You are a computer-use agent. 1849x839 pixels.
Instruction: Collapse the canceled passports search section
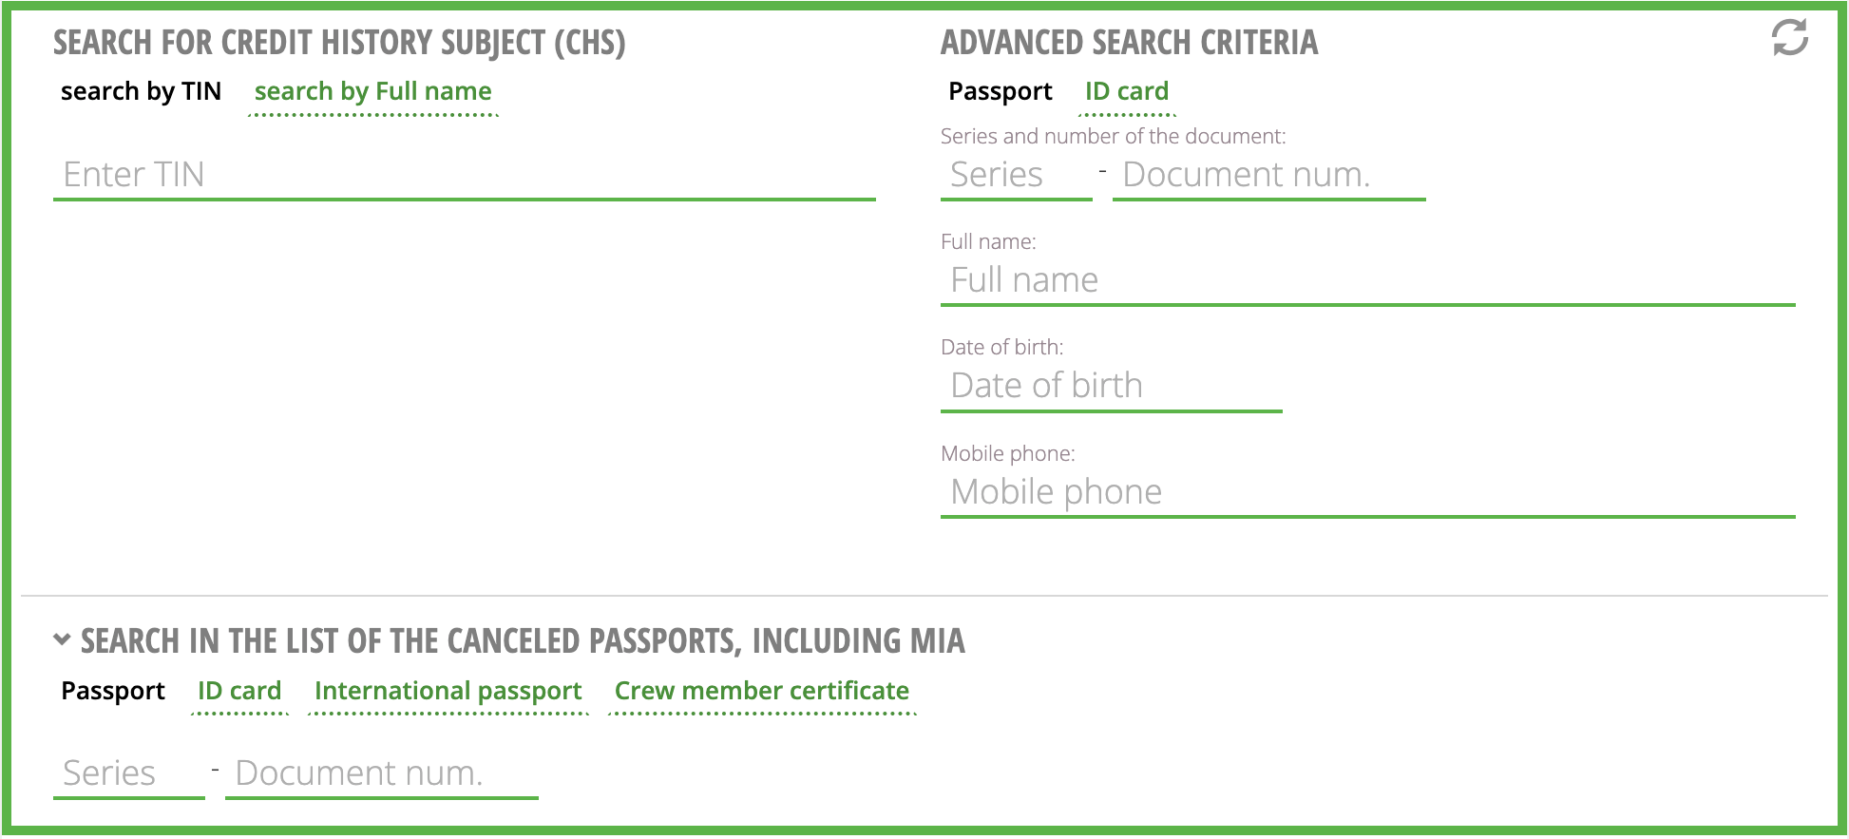click(x=62, y=639)
